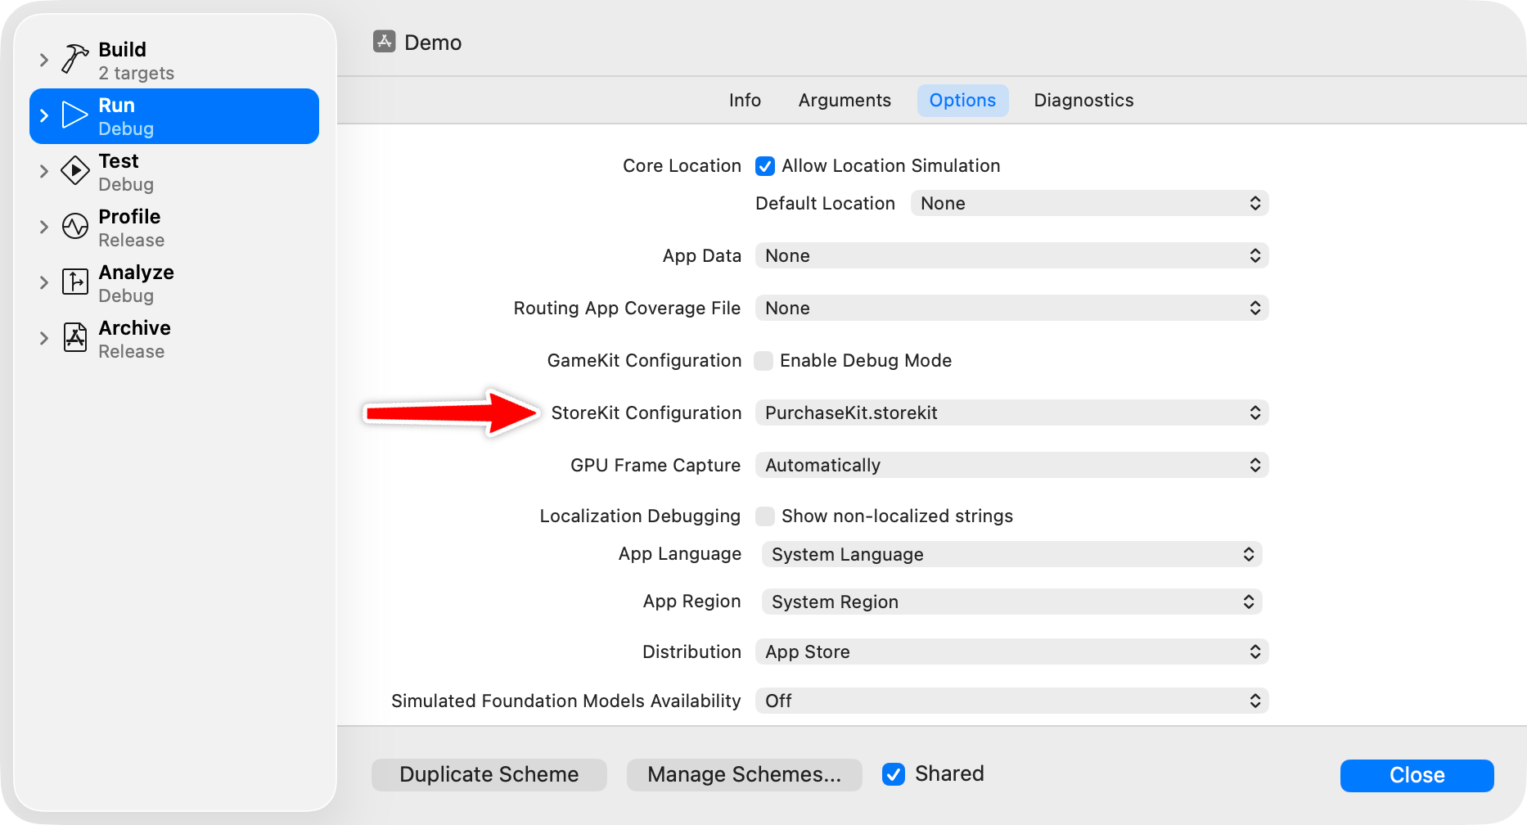1527x825 pixels.
Task: Expand the Test section chevron
Action: pyautogui.click(x=43, y=170)
